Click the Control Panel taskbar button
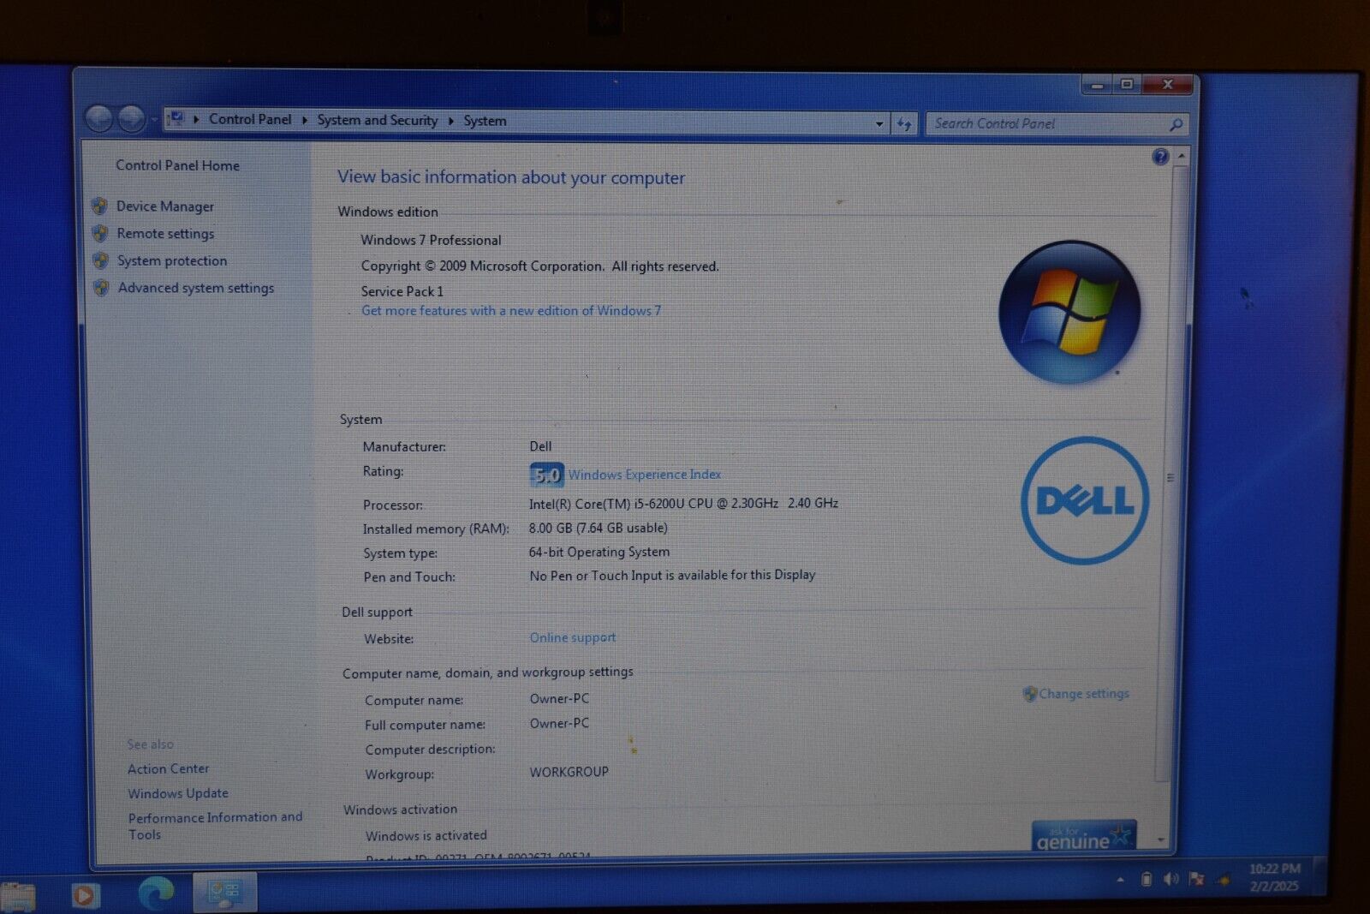1370x914 pixels. click(224, 893)
